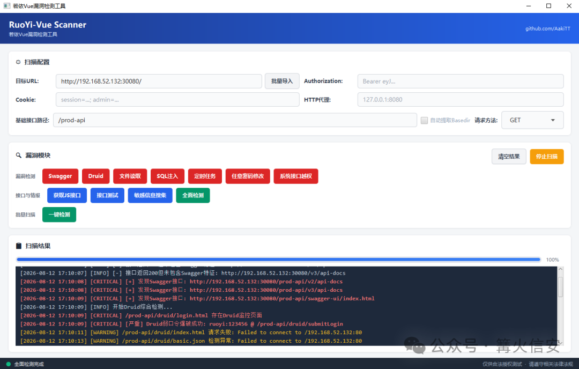Image resolution: width=579 pixels, height=369 pixels.
Task: Select the Druid弱口令爆破成功 log line
Action: tap(181, 324)
